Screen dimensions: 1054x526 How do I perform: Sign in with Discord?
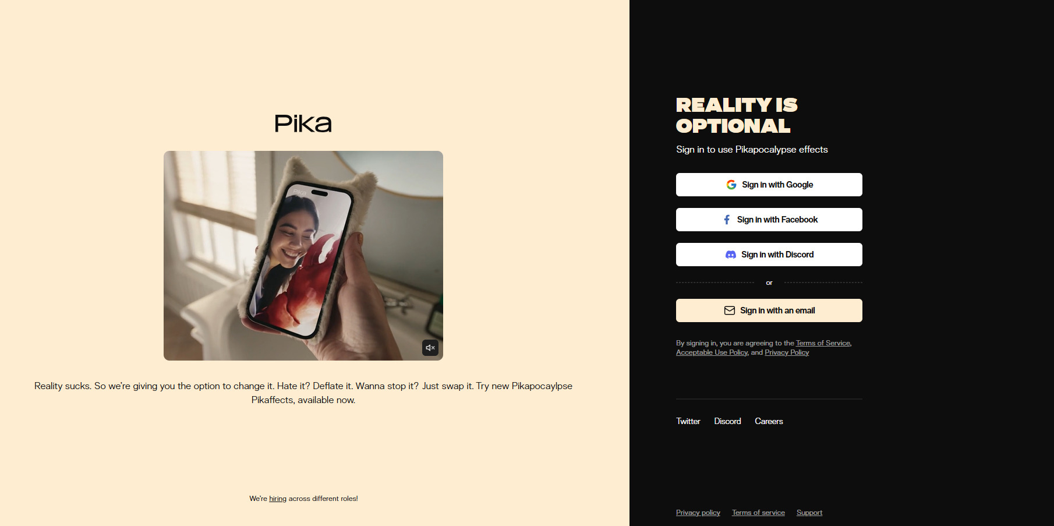tap(769, 255)
